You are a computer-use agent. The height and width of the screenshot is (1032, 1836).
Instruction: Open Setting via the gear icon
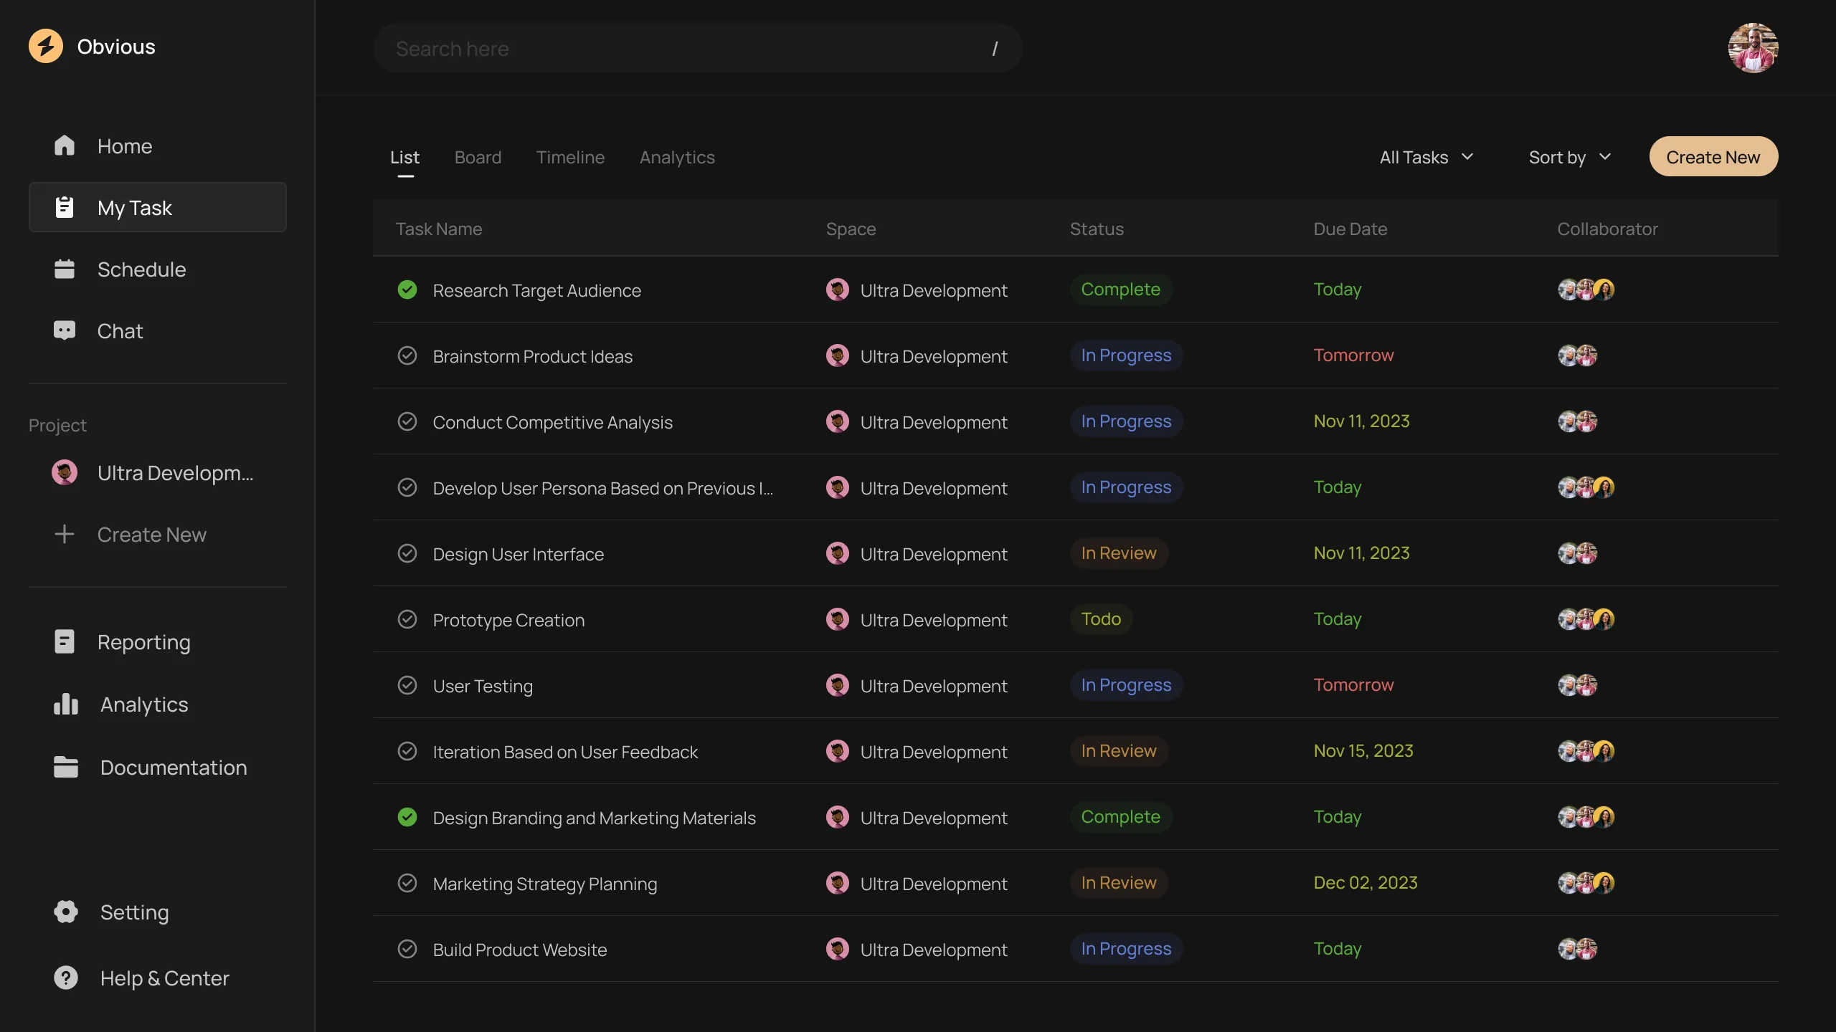(66, 912)
